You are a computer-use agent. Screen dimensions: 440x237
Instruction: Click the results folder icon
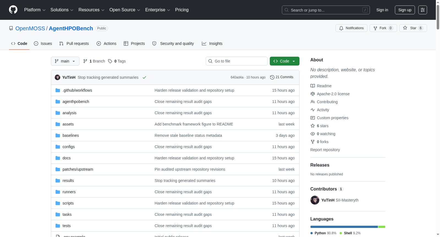(58, 181)
